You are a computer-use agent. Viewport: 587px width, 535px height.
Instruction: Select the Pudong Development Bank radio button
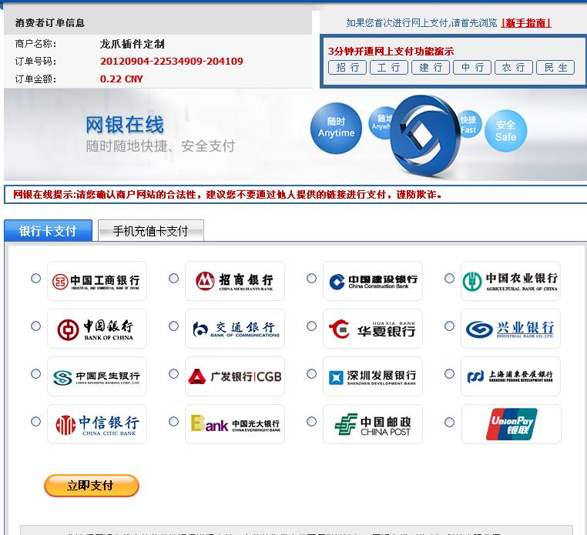tap(449, 374)
